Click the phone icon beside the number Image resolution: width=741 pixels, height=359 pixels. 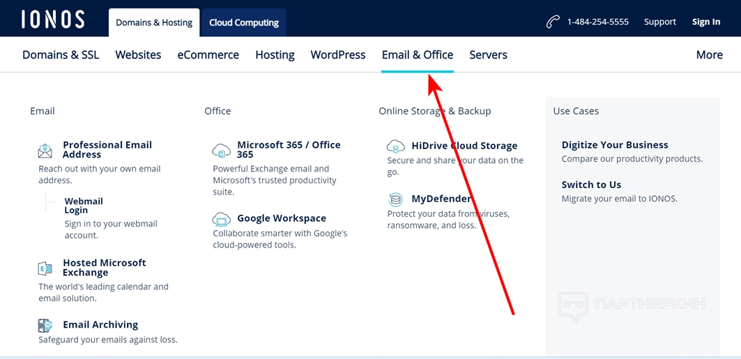tap(553, 22)
